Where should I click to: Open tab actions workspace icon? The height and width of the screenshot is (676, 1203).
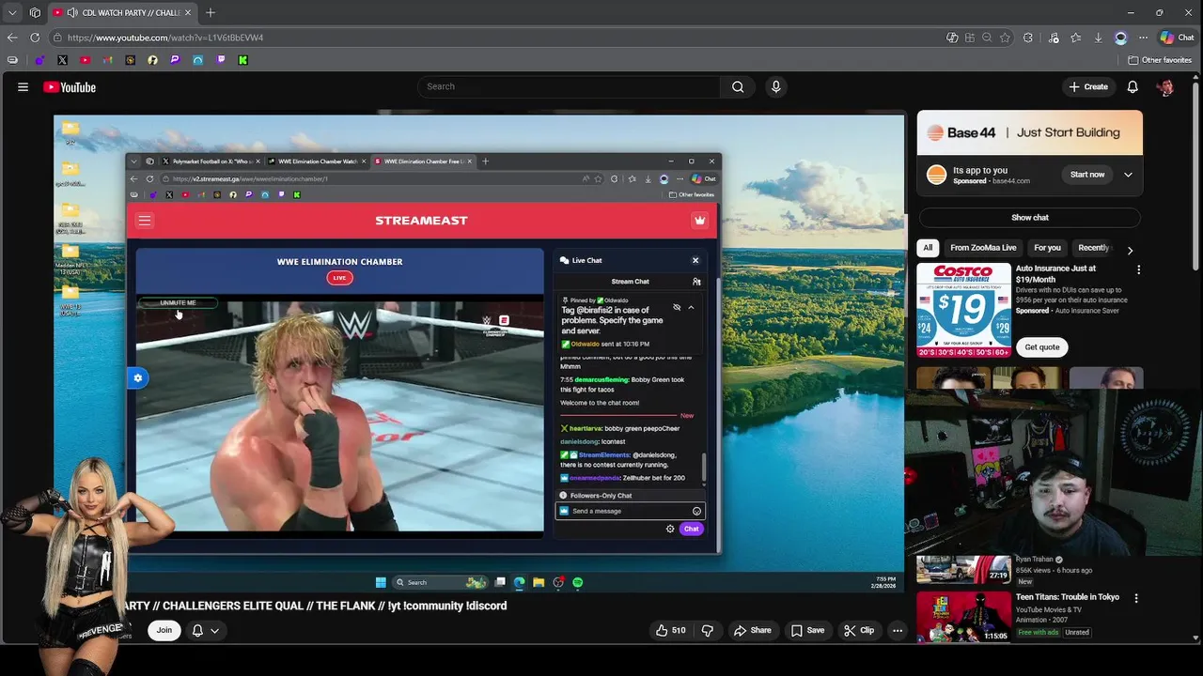pos(35,12)
